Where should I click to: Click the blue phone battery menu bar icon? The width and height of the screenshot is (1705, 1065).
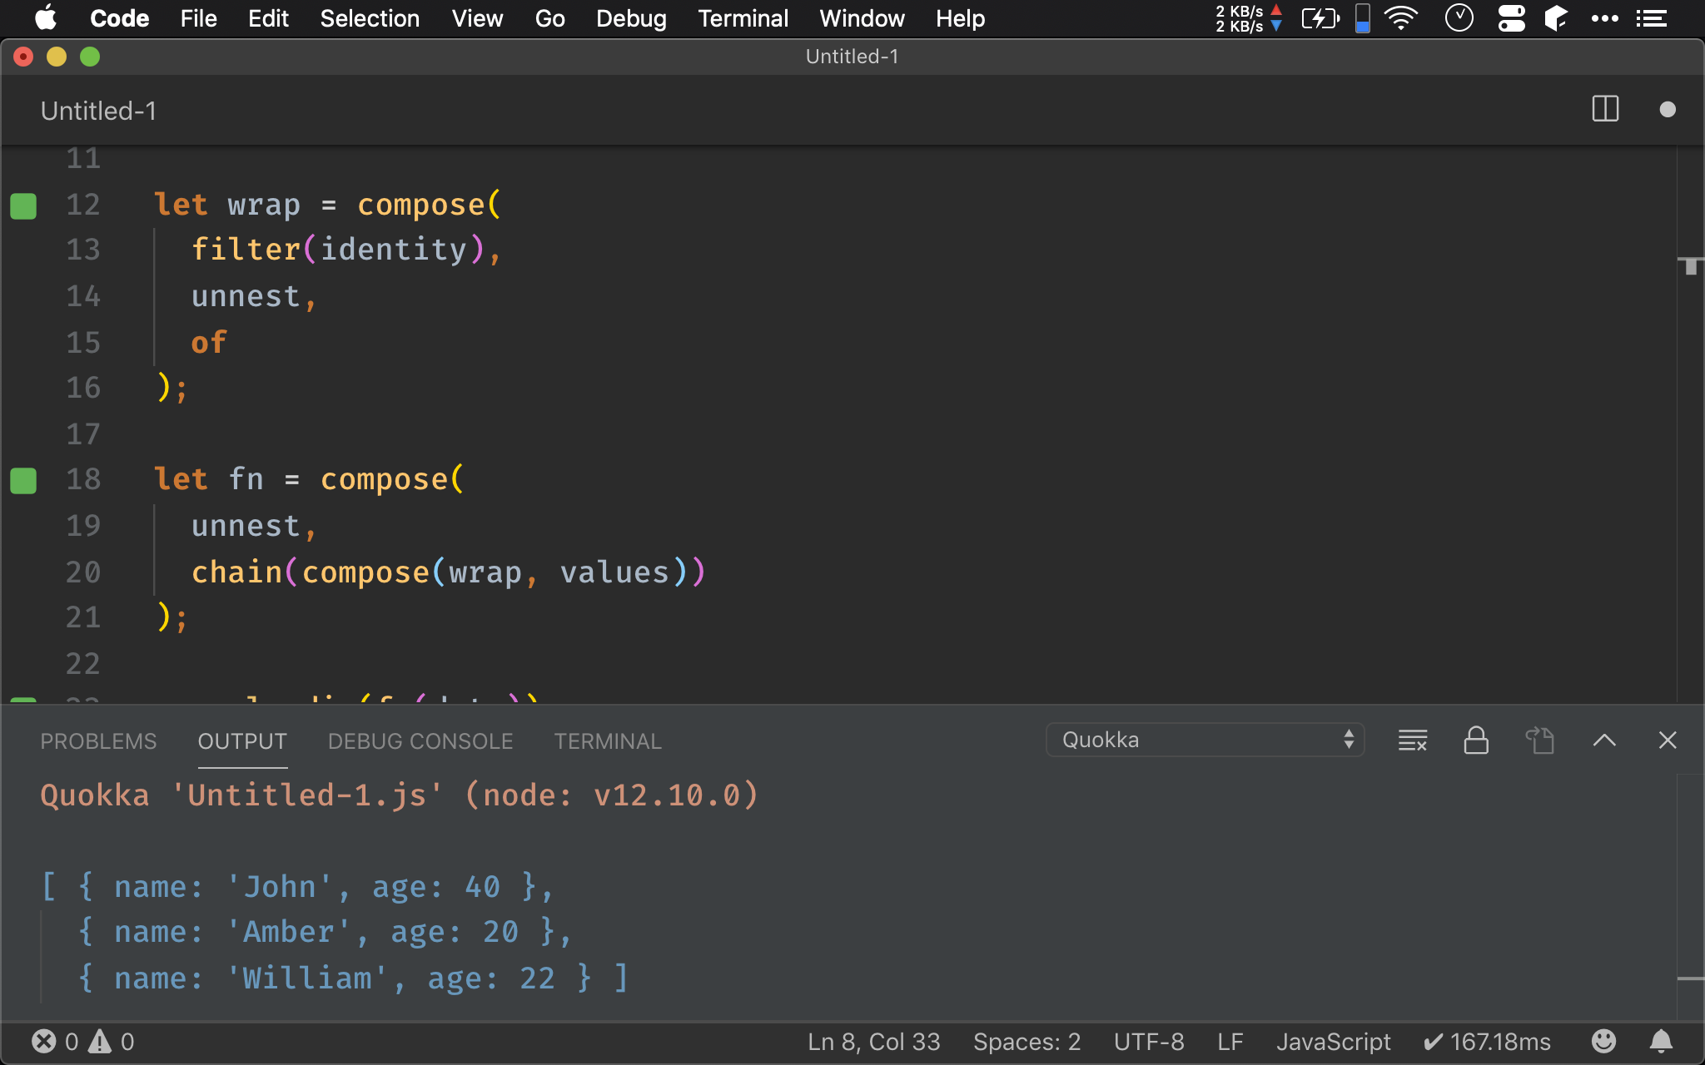click(x=1363, y=18)
